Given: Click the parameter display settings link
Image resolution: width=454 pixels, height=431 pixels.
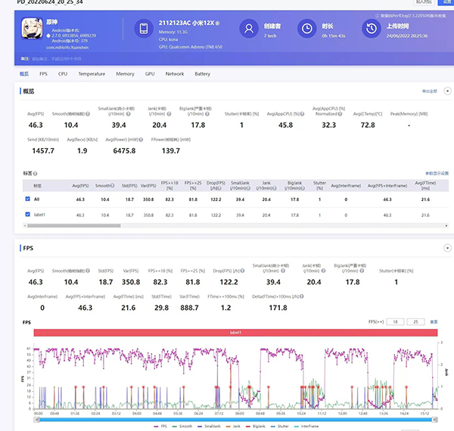Looking at the screenshot, I should click(436, 173).
